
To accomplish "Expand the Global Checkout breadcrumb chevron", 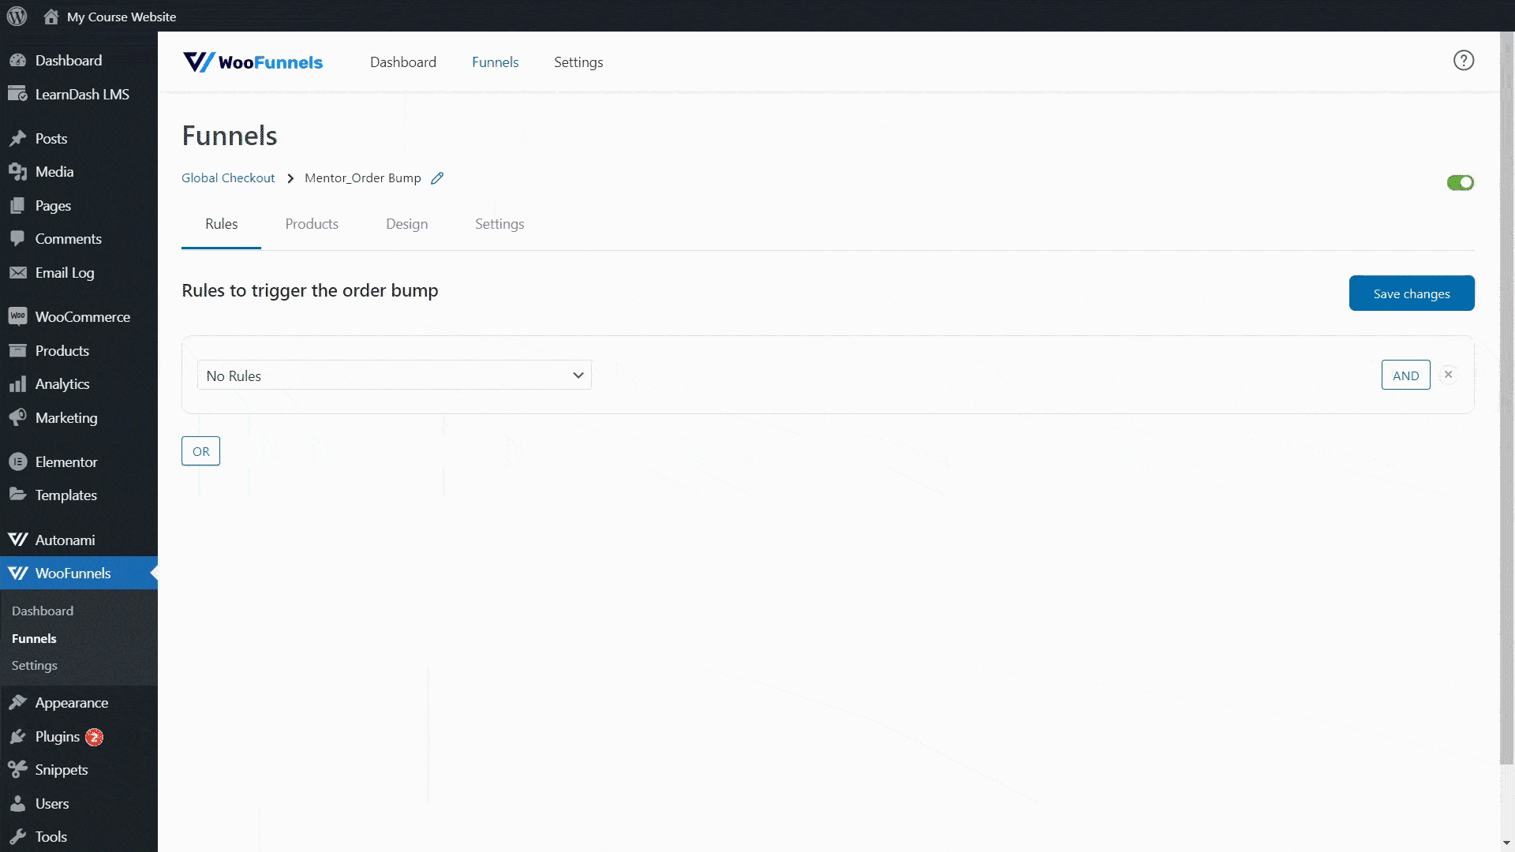I will pyautogui.click(x=290, y=178).
